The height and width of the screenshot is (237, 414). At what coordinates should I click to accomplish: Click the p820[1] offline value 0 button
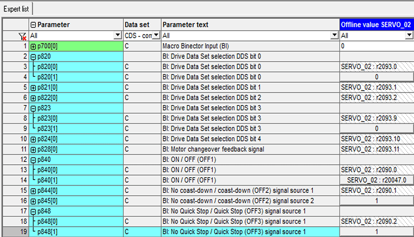pyautogui.click(x=377, y=77)
